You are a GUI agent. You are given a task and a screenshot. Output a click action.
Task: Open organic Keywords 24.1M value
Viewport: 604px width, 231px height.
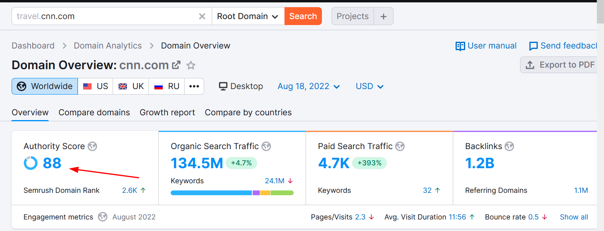275,181
